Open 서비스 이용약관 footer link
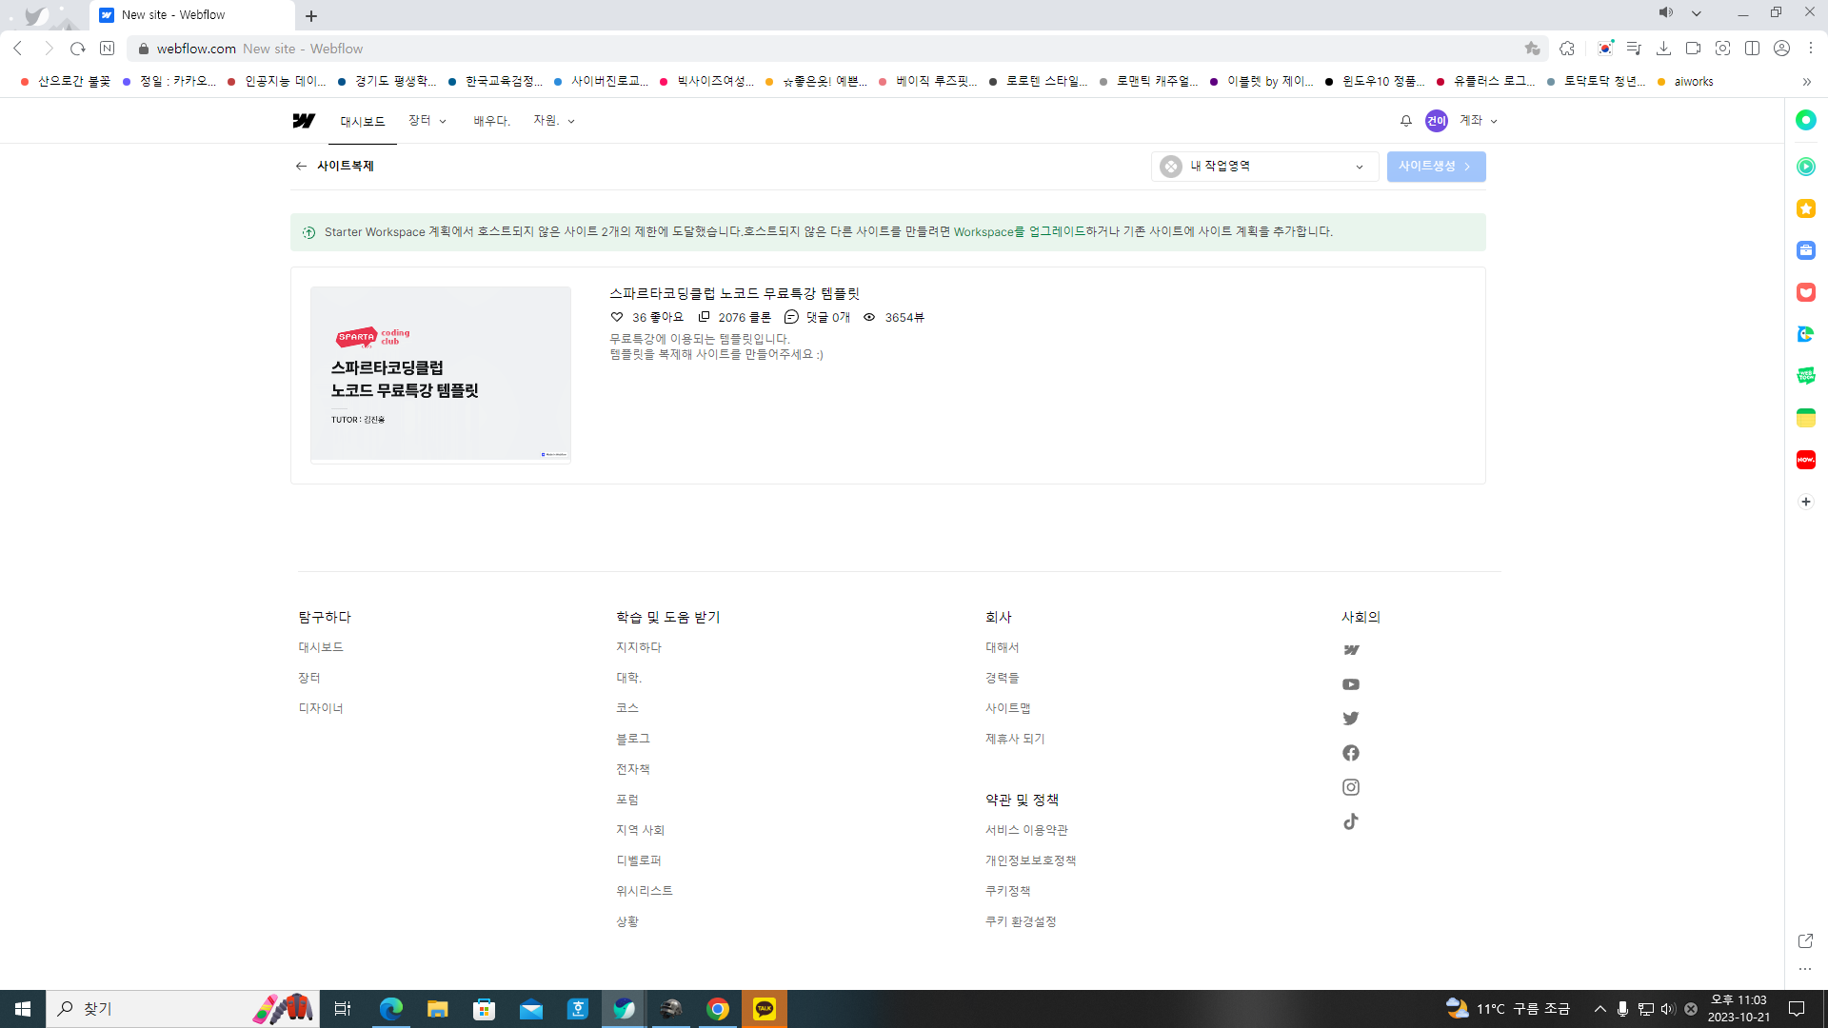Screen dimensions: 1828x1028 pos(1026,830)
